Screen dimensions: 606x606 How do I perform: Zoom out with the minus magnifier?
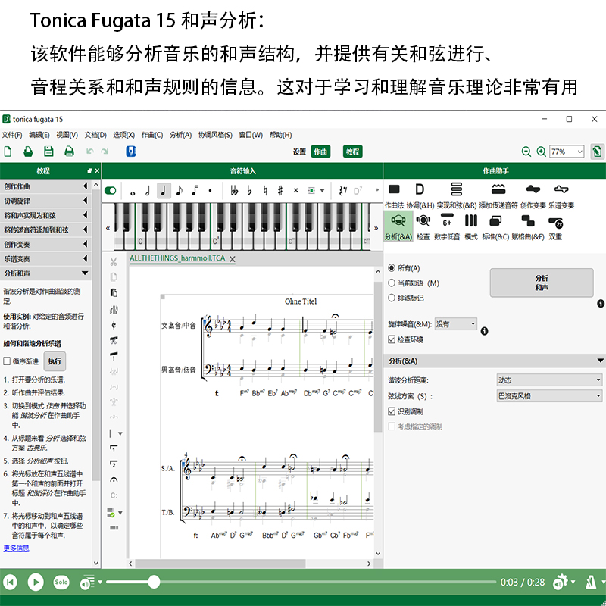(526, 151)
